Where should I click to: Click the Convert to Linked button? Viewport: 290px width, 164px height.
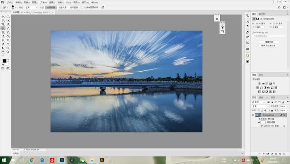coord(269,45)
